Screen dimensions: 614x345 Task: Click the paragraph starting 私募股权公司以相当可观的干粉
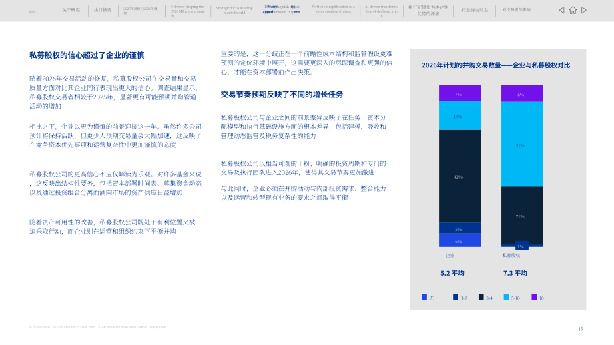pyautogui.click(x=304, y=168)
